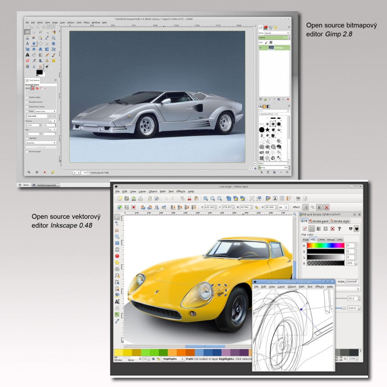387x387 pixels.
Task: Activate Inkscape's Text tool
Action: (x=117, y=301)
